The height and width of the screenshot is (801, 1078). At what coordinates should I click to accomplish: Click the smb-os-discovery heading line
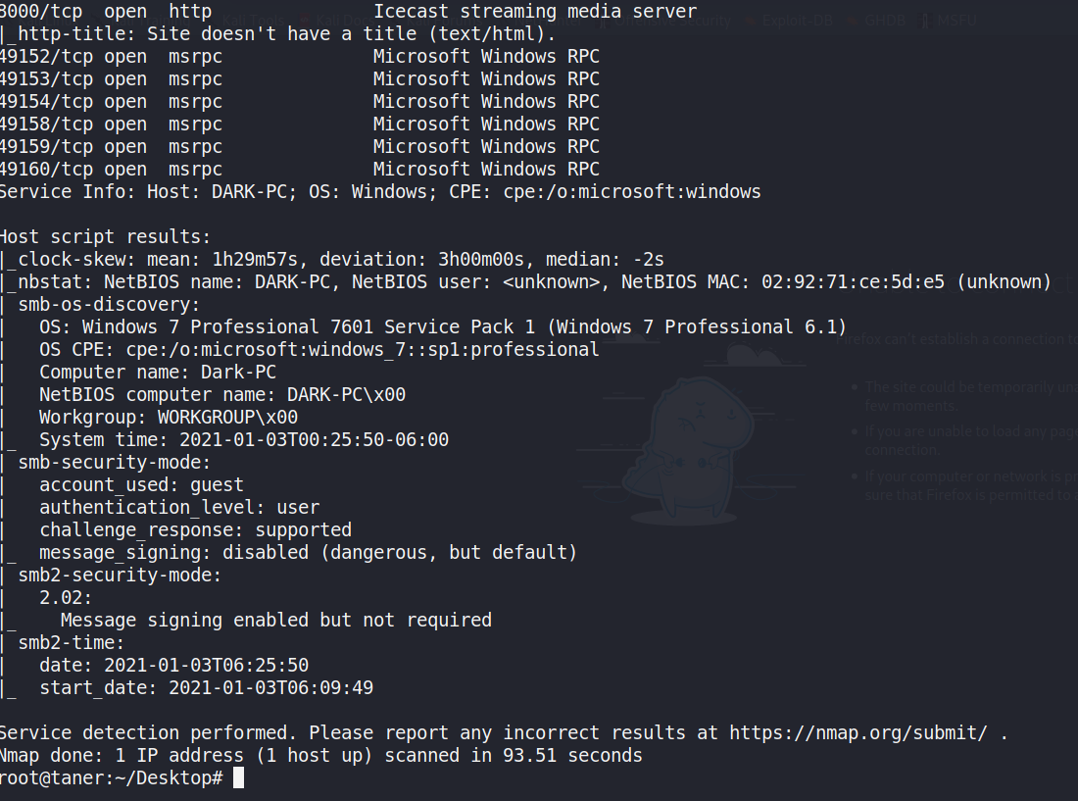pos(110,305)
